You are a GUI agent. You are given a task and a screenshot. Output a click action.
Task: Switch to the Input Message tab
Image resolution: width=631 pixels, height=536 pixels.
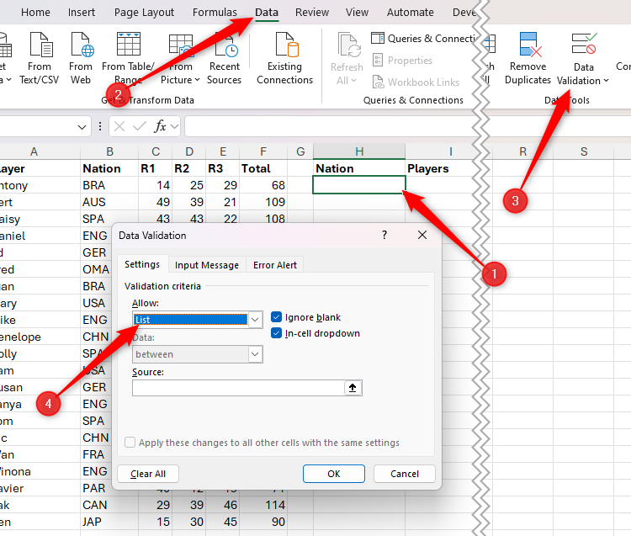[x=207, y=265]
